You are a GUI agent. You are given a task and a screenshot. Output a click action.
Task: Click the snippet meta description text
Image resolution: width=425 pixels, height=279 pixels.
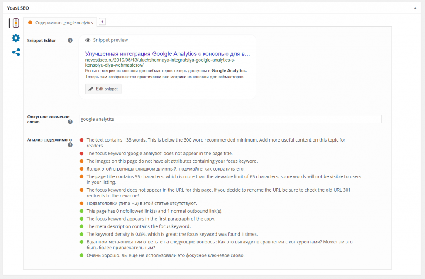pyautogui.click(x=166, y=74)
